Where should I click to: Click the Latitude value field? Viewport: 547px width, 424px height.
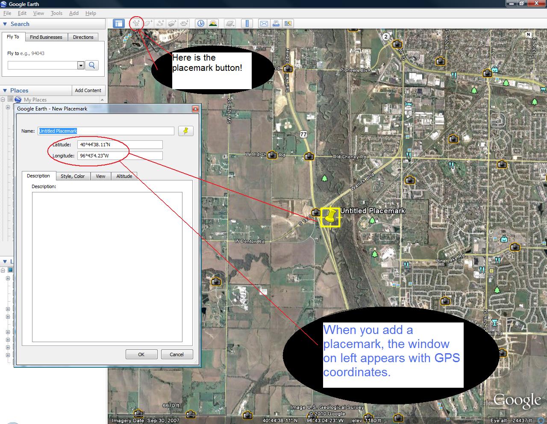click(x=120, y=145)
